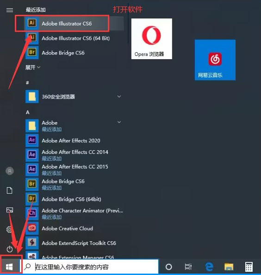Open the 360安全浏览器 folder icon
The image size is (261, 275).
pyautogui.click(x=32, y=97)
